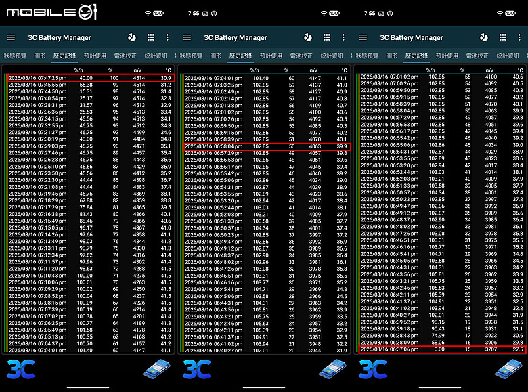Tap the 3C logo on the right screen
Screen dimensions: 528x392
click(x=373, y=369)
